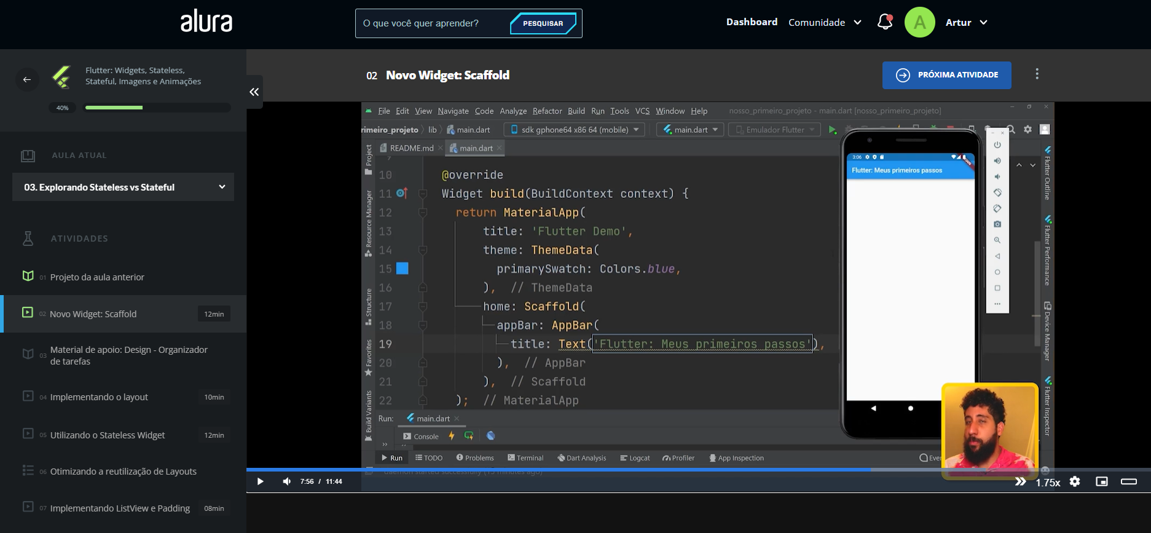
Task: Open the sdk gphone64 device selector dropdown
Action: coord(574,130)
